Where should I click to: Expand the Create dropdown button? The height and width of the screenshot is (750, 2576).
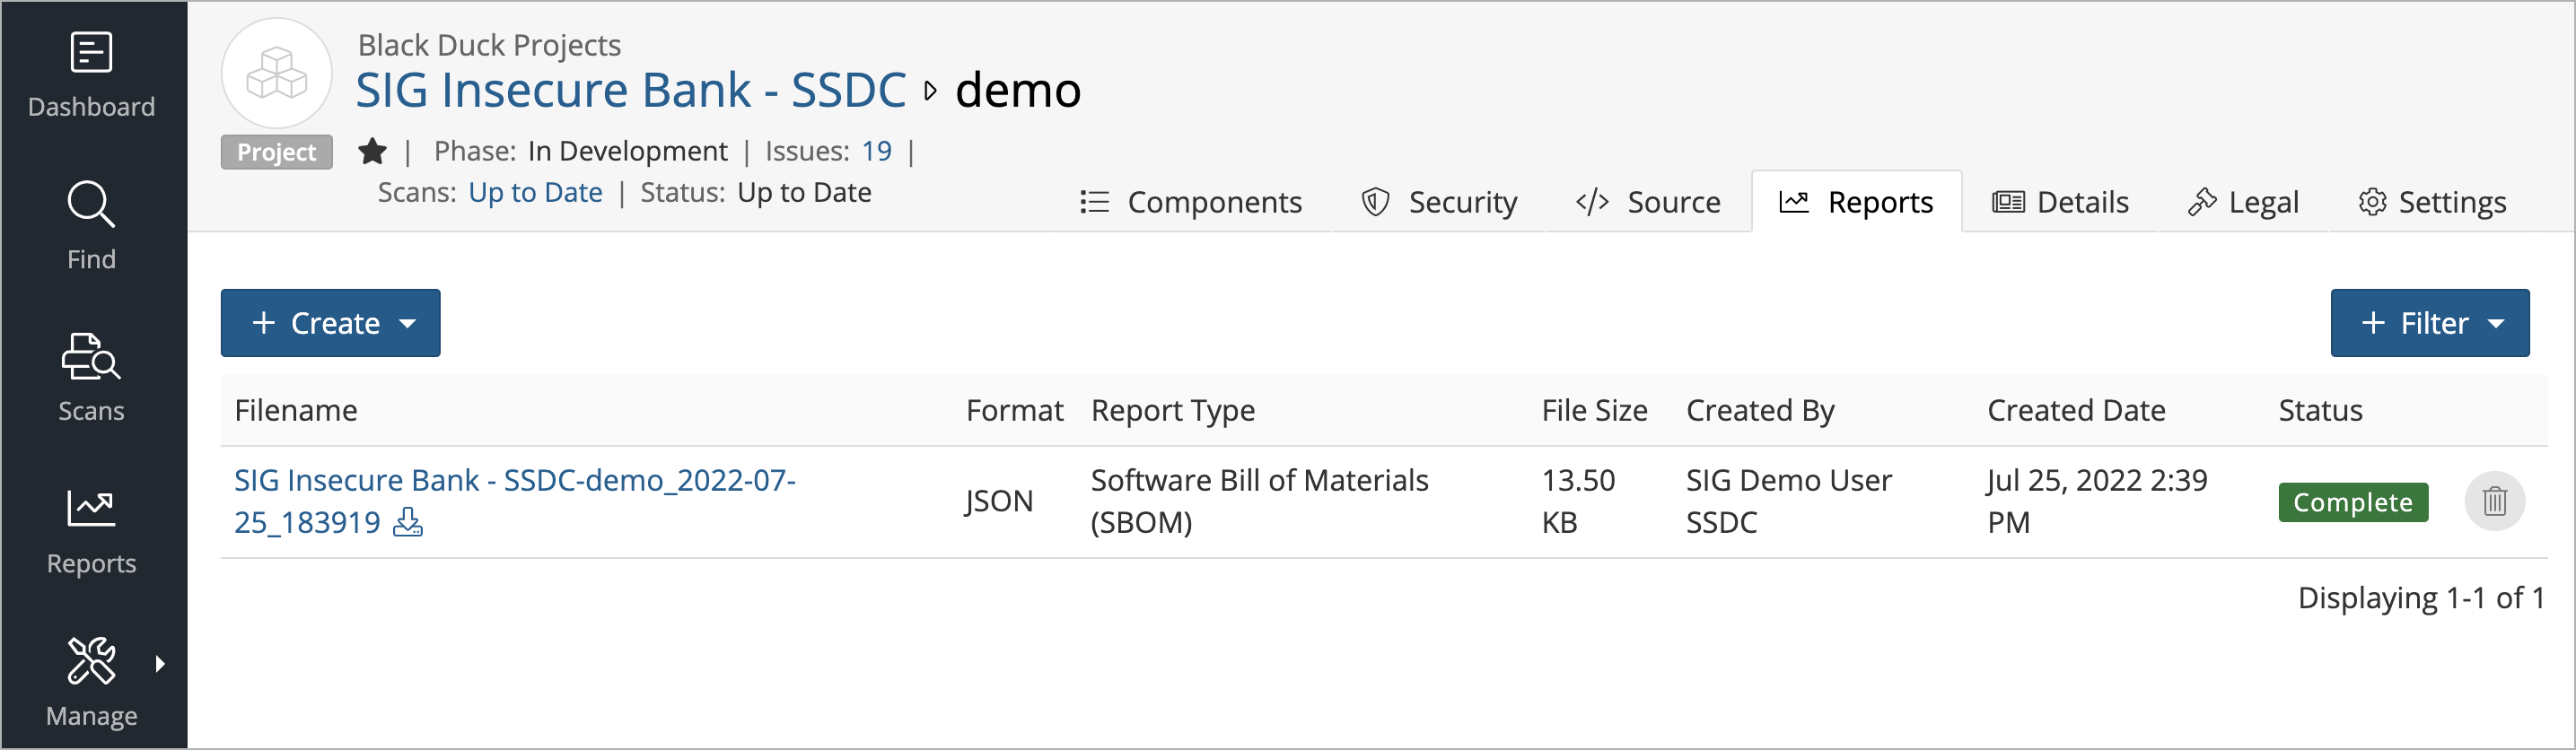click(x=330, y=323)
